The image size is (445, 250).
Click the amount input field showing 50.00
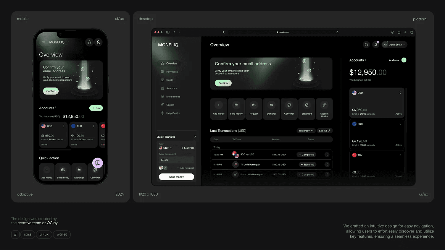click(176, 160)
